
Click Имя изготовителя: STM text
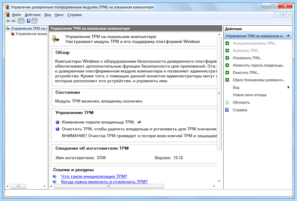click(x=81, y=158)
